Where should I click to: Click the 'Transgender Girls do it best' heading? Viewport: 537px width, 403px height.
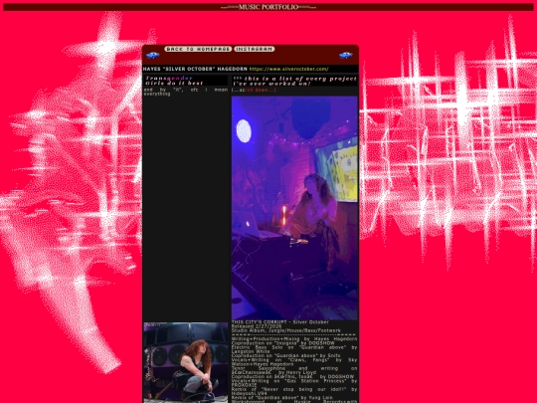(174, 81)
